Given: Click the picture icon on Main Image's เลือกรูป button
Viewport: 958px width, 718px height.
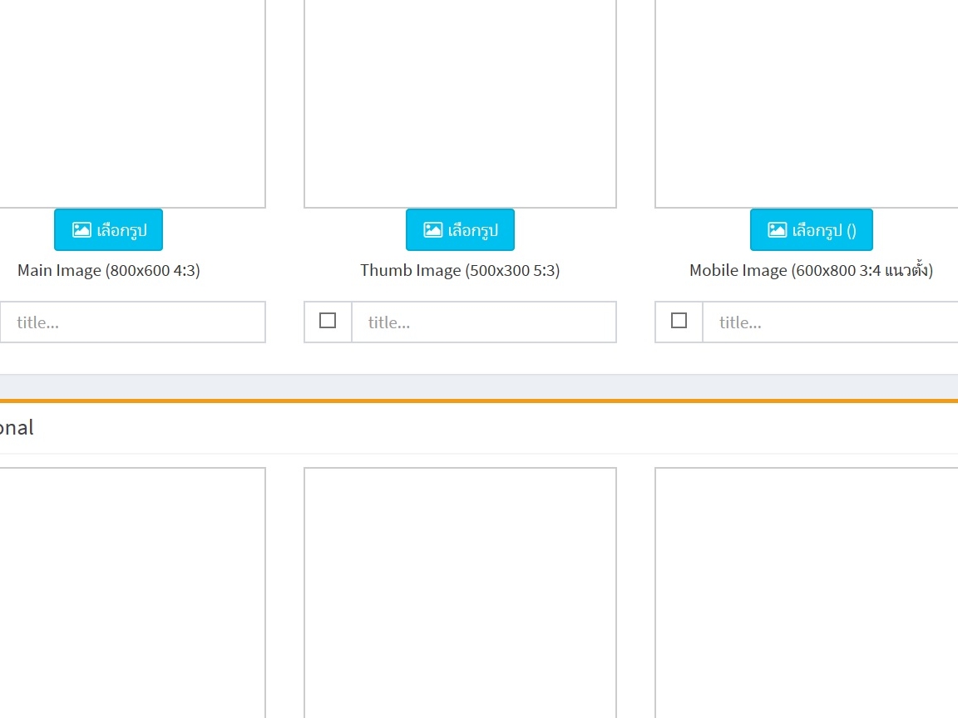Looking at the screenshot, I should [81, 230].
